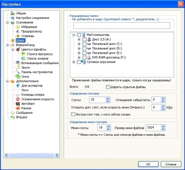Click the tree horizontal scrollbar thumb
The image size is (185, 170).
tap(31, 155)
